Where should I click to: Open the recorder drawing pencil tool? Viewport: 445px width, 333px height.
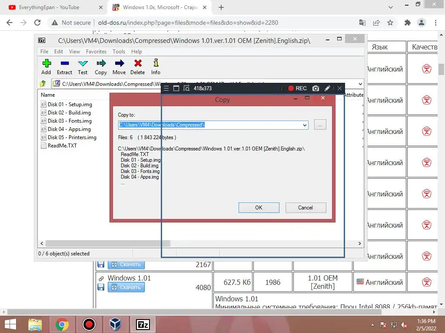[327, 88]
